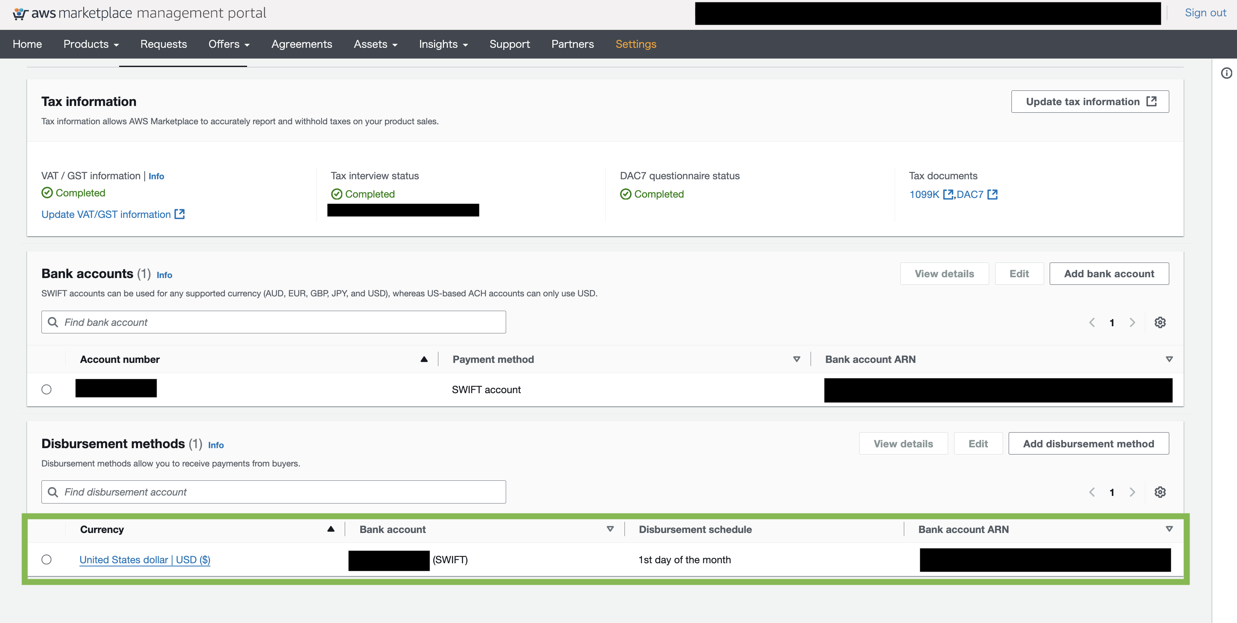Click the 'SWIFT account' payment method cell
The image size is (1237, 623).
pyautogui.click(x=486, y=390)
